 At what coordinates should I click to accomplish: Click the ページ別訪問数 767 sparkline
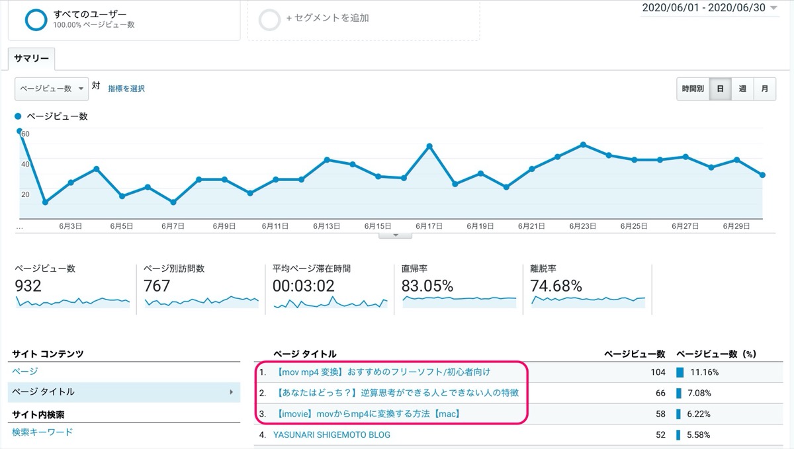[201, 302]
